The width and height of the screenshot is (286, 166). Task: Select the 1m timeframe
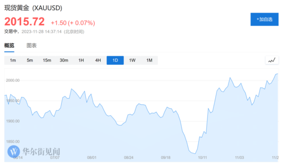tap(13, 60)
